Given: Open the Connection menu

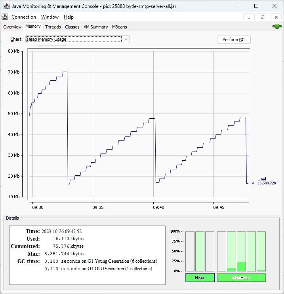Looking at the screenshot, I should (23, 17).
